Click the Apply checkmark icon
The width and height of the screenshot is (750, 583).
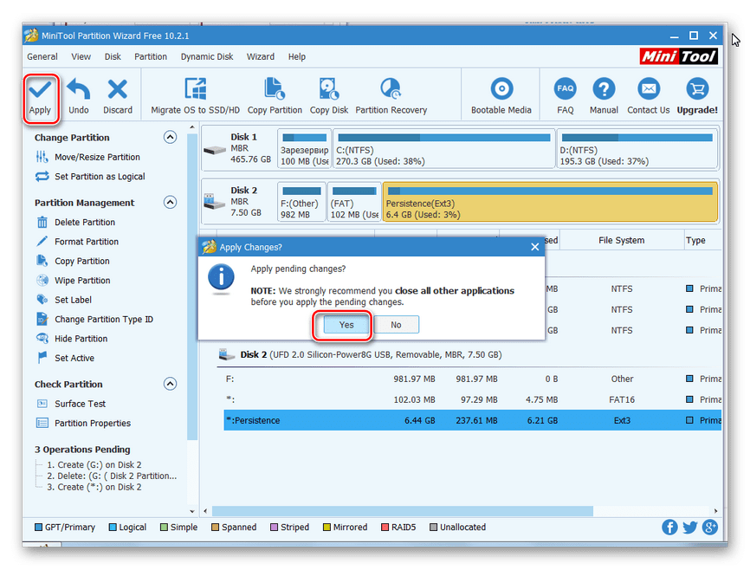pos(40,90)
